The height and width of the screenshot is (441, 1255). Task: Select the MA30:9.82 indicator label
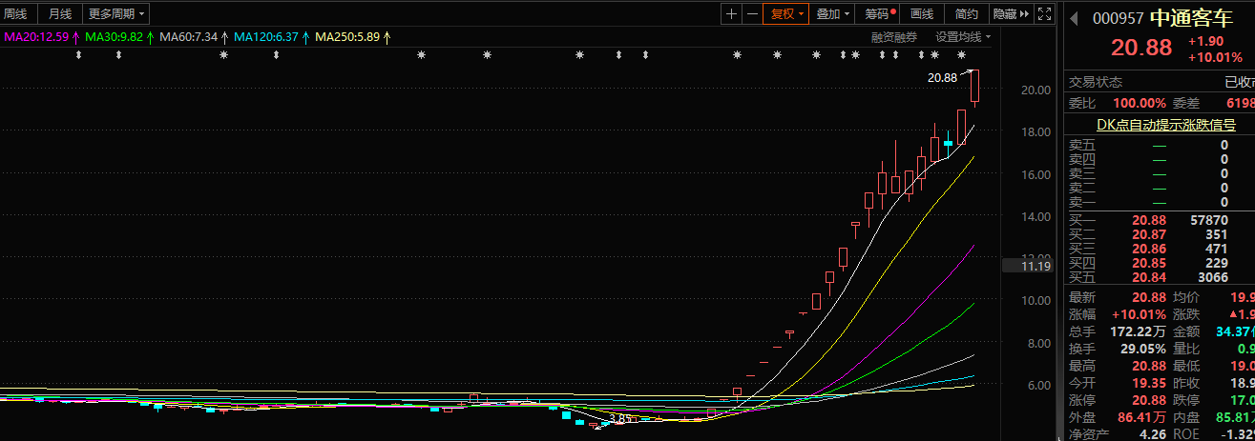[x=114, y=37]
